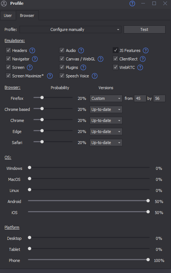This screenshot has height=273, width=171.
Task: Click the Android OS slider handle
Action: [148, 201]
